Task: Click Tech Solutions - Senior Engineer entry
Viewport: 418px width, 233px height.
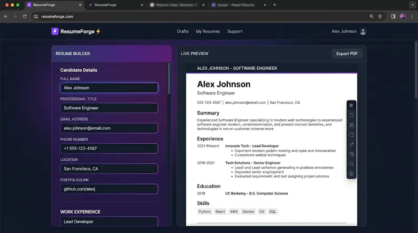Action: (x=253, y=163)
